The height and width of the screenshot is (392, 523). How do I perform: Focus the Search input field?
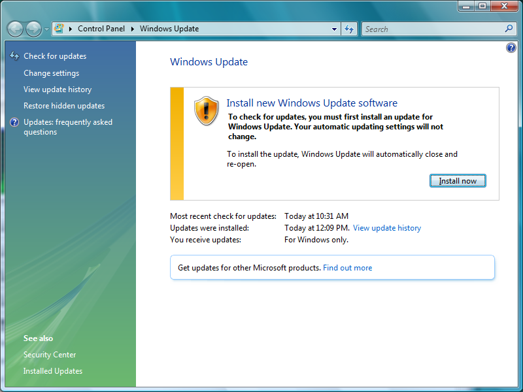[x=433, y=29]
